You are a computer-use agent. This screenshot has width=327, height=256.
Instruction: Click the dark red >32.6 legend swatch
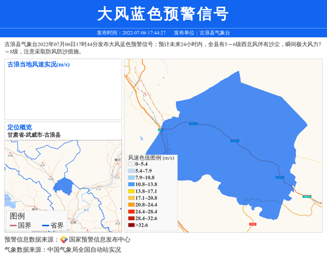tap(131, 225)
